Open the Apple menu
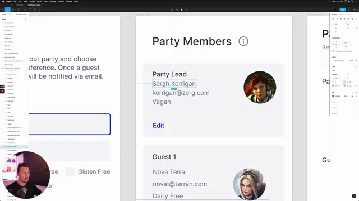 (x=3, y=1)
